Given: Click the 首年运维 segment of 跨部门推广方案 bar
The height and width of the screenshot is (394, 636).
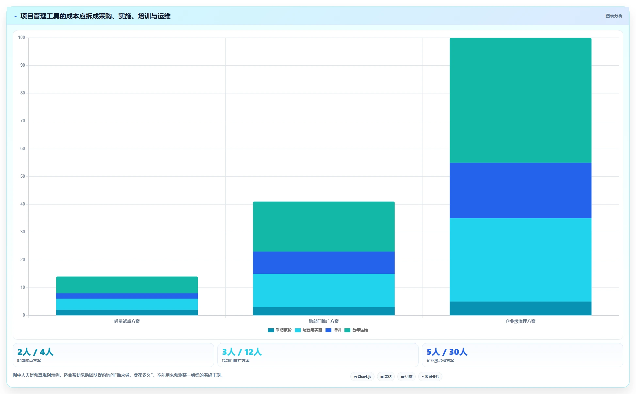Looking at the screenshot, I should click(x=324, y=226).
